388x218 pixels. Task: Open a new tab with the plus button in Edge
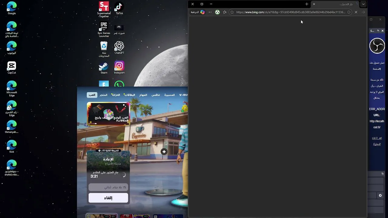307,4
